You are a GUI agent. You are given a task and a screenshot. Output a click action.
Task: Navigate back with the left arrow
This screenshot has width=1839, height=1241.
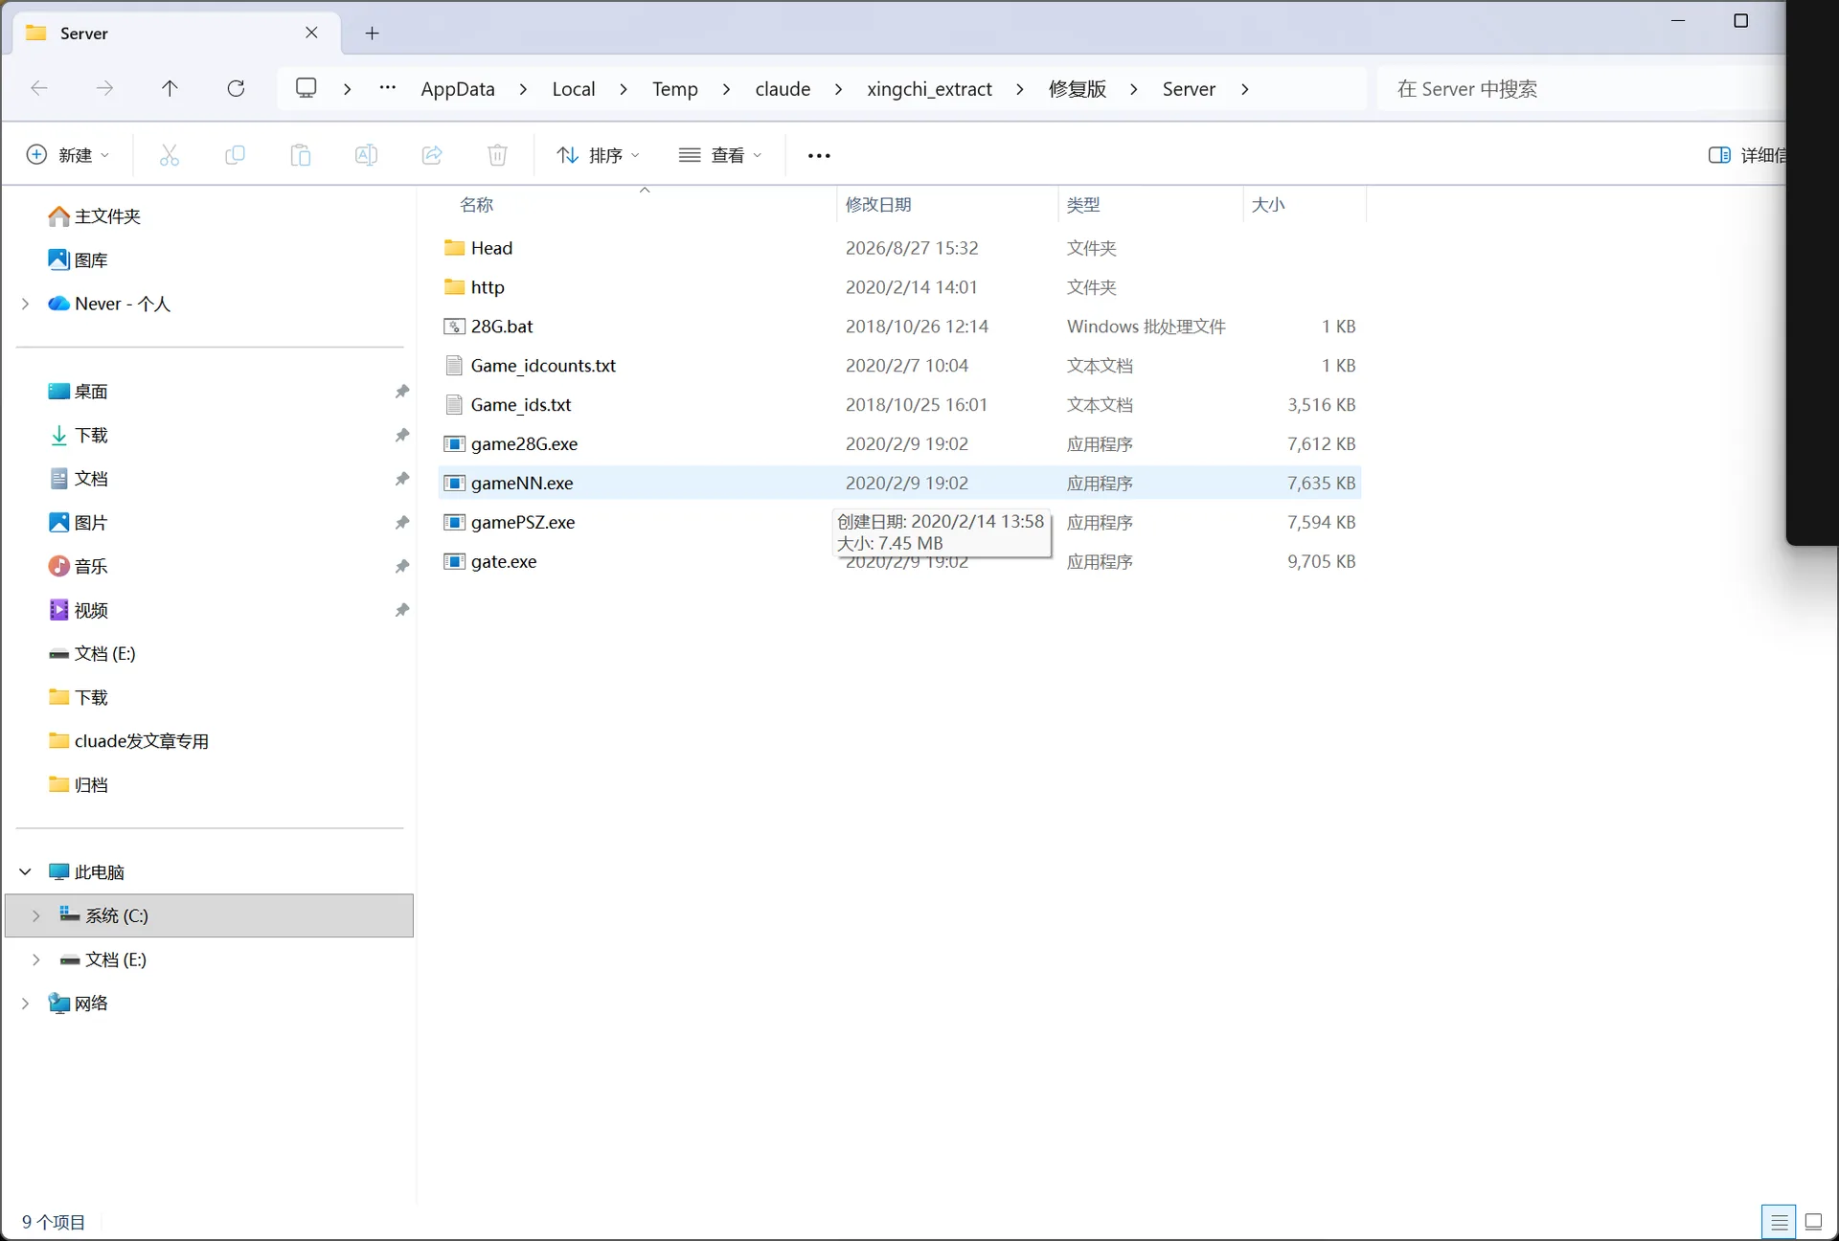pyautogui.click(x=39, y=88)
